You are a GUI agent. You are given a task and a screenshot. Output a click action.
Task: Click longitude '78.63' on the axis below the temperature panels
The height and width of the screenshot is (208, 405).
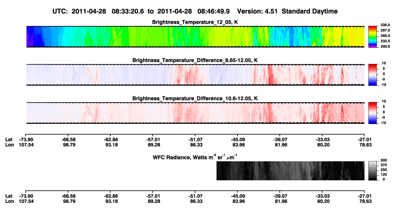(365, 145)
